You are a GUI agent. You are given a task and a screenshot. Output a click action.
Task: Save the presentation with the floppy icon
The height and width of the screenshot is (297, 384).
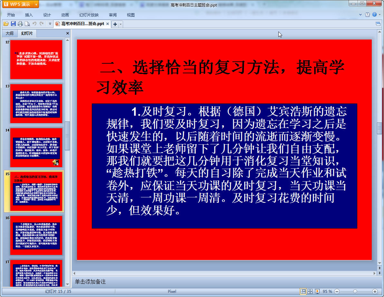(13, 24)
